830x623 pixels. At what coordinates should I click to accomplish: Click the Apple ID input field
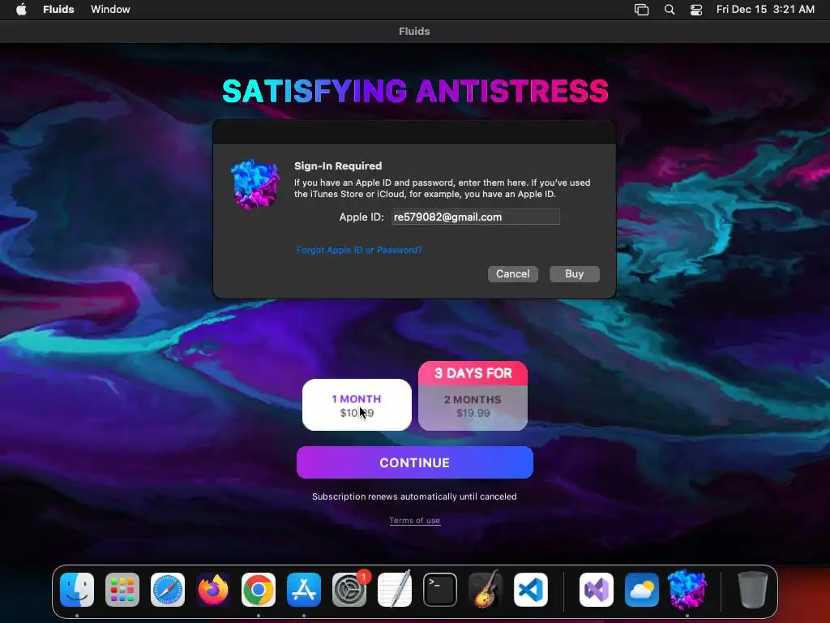pos(475,217)
